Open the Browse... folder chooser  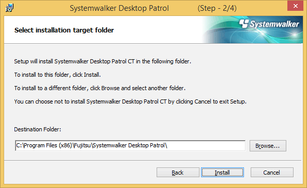(268, 146)
